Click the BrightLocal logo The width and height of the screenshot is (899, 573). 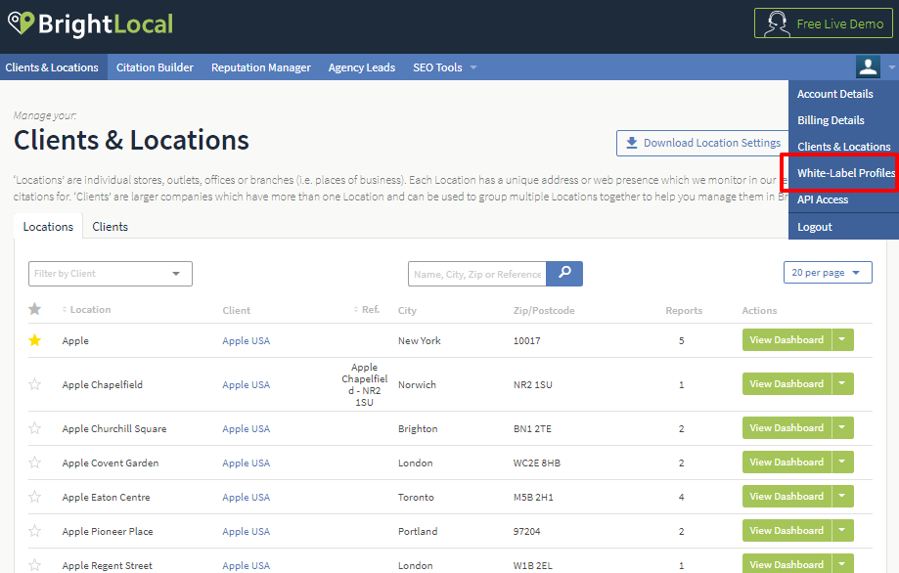91,24
